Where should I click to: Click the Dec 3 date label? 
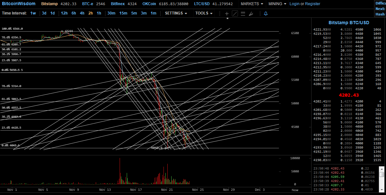[260, 190]
